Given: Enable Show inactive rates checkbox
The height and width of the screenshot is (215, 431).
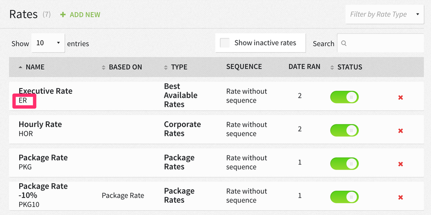Looking at the screenshot, I should click(225, 43).
